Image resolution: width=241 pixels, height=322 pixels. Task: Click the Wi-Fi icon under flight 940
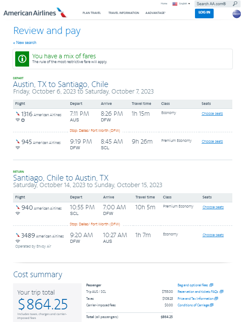[18, 213]
